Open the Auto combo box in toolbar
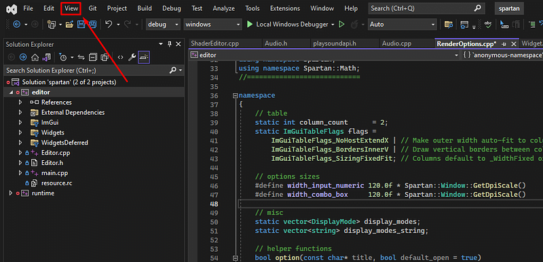Screen dimensions: 543x262 [x=402, y=24]
